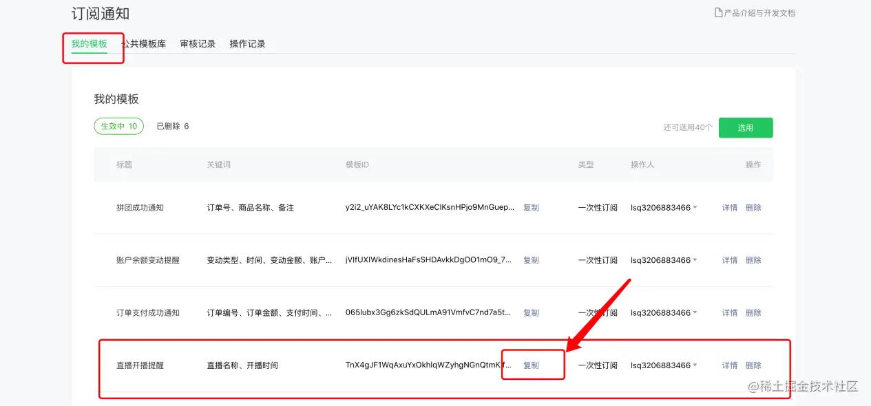Click keywords starting with 变动类型、时间
This screenshot has height=406, width=871.
(x=269, y=260)
